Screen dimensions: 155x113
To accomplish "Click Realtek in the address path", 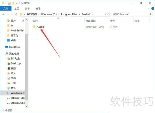I will click(86, 14).
